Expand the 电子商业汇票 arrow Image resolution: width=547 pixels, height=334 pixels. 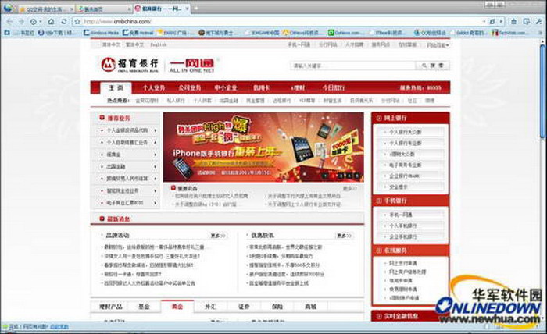coord(156,203)
